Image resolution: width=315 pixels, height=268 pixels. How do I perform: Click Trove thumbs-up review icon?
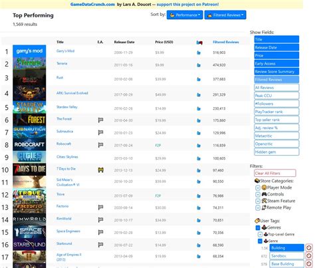[199, 196]
